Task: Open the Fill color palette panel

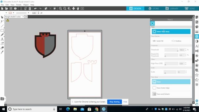Action: [197, 27]
